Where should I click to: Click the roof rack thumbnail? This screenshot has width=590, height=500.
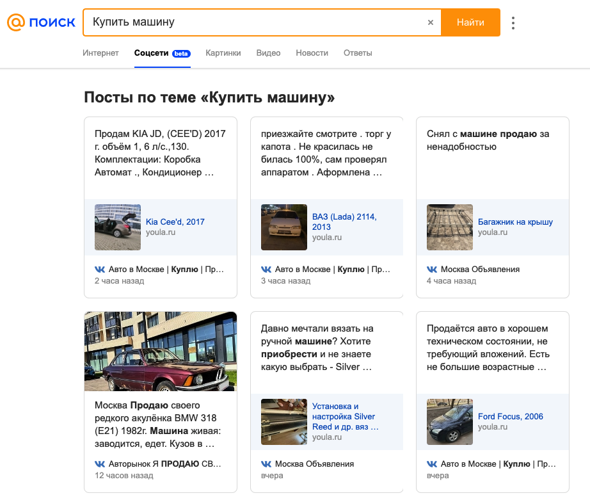coord(450,227)
